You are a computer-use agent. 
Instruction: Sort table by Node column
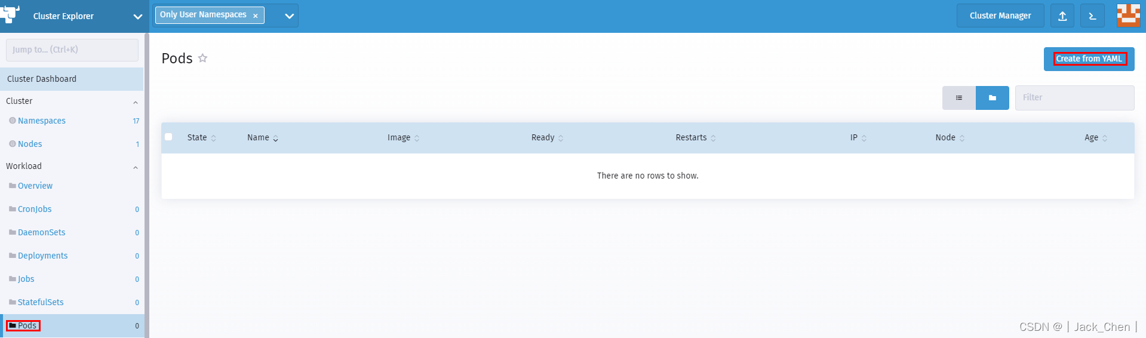click(x=950, y=138)
